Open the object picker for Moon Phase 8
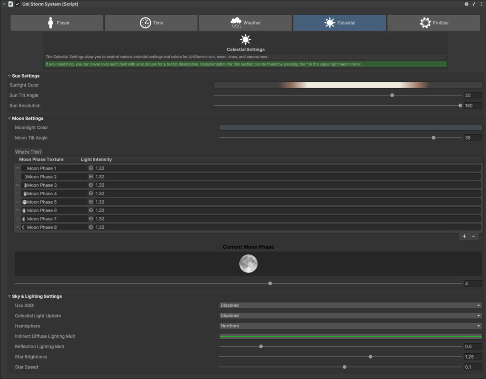The width and height of the screenshot is (486, 379). click(x=90, y=227)
